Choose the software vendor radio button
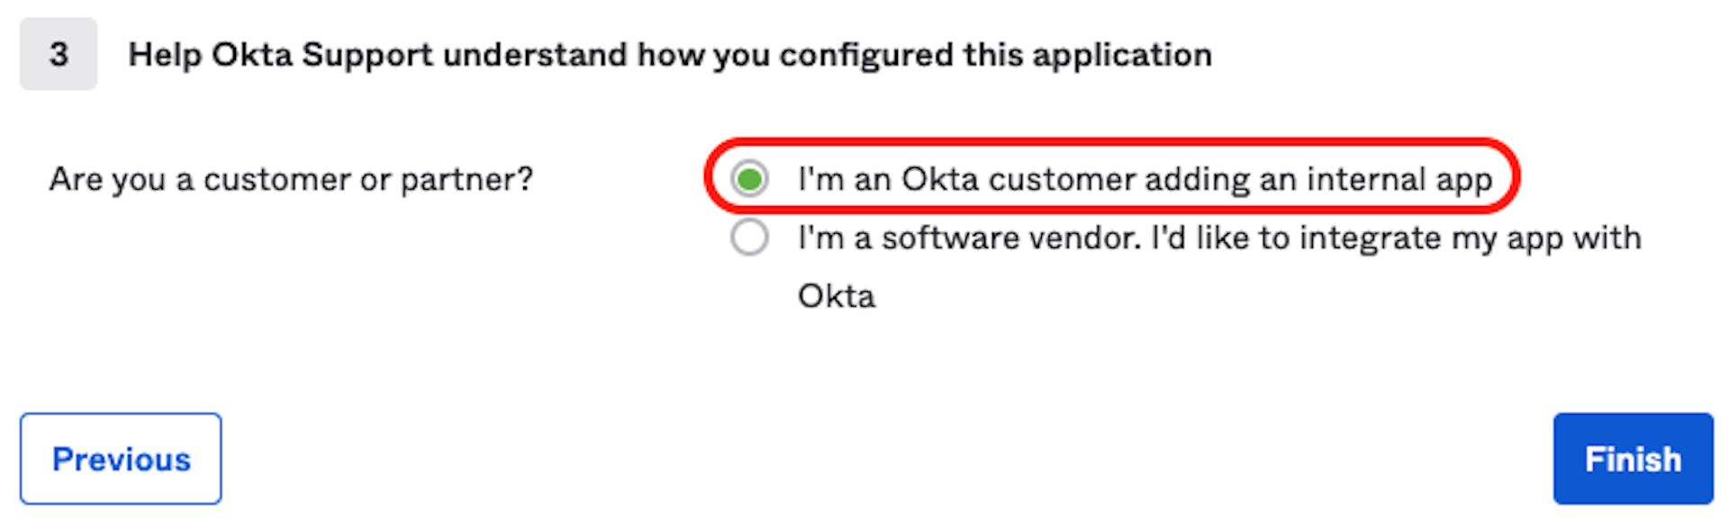This screenshot has width=1729, height=527. coord(749,238)
